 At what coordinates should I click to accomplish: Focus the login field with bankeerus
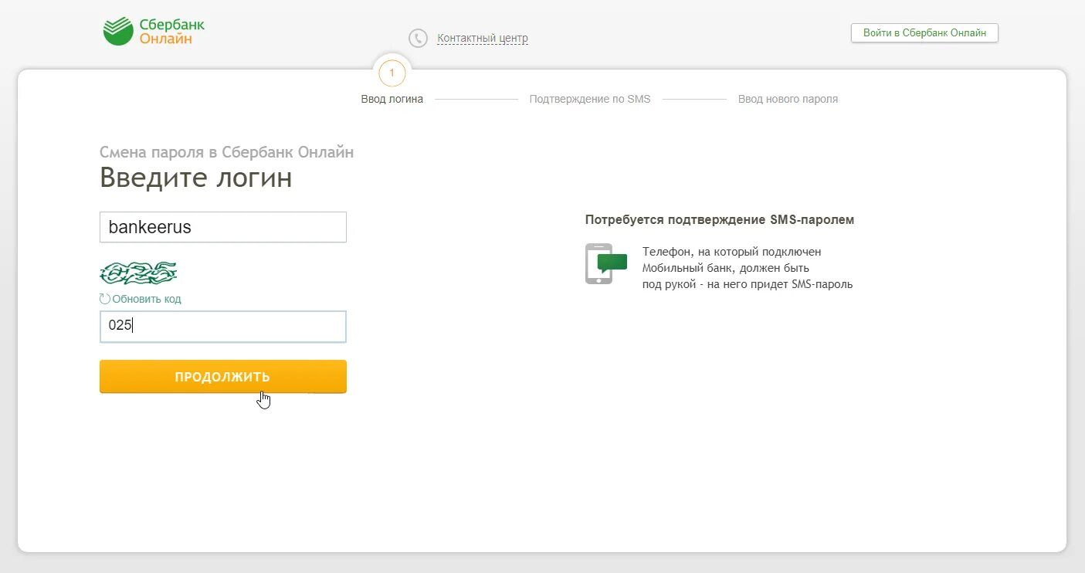pos(223,227)
